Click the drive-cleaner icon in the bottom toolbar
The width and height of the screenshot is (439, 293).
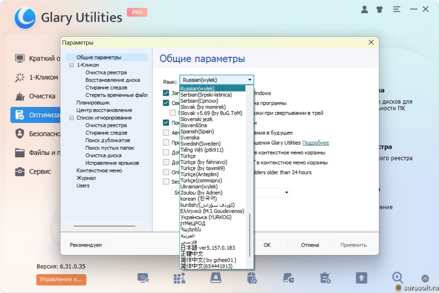216,278
